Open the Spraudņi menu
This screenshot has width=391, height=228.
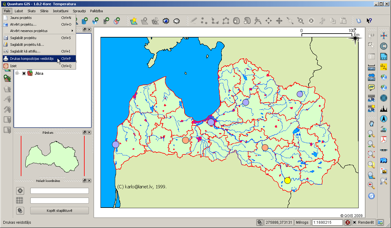[x=79, y=11]
